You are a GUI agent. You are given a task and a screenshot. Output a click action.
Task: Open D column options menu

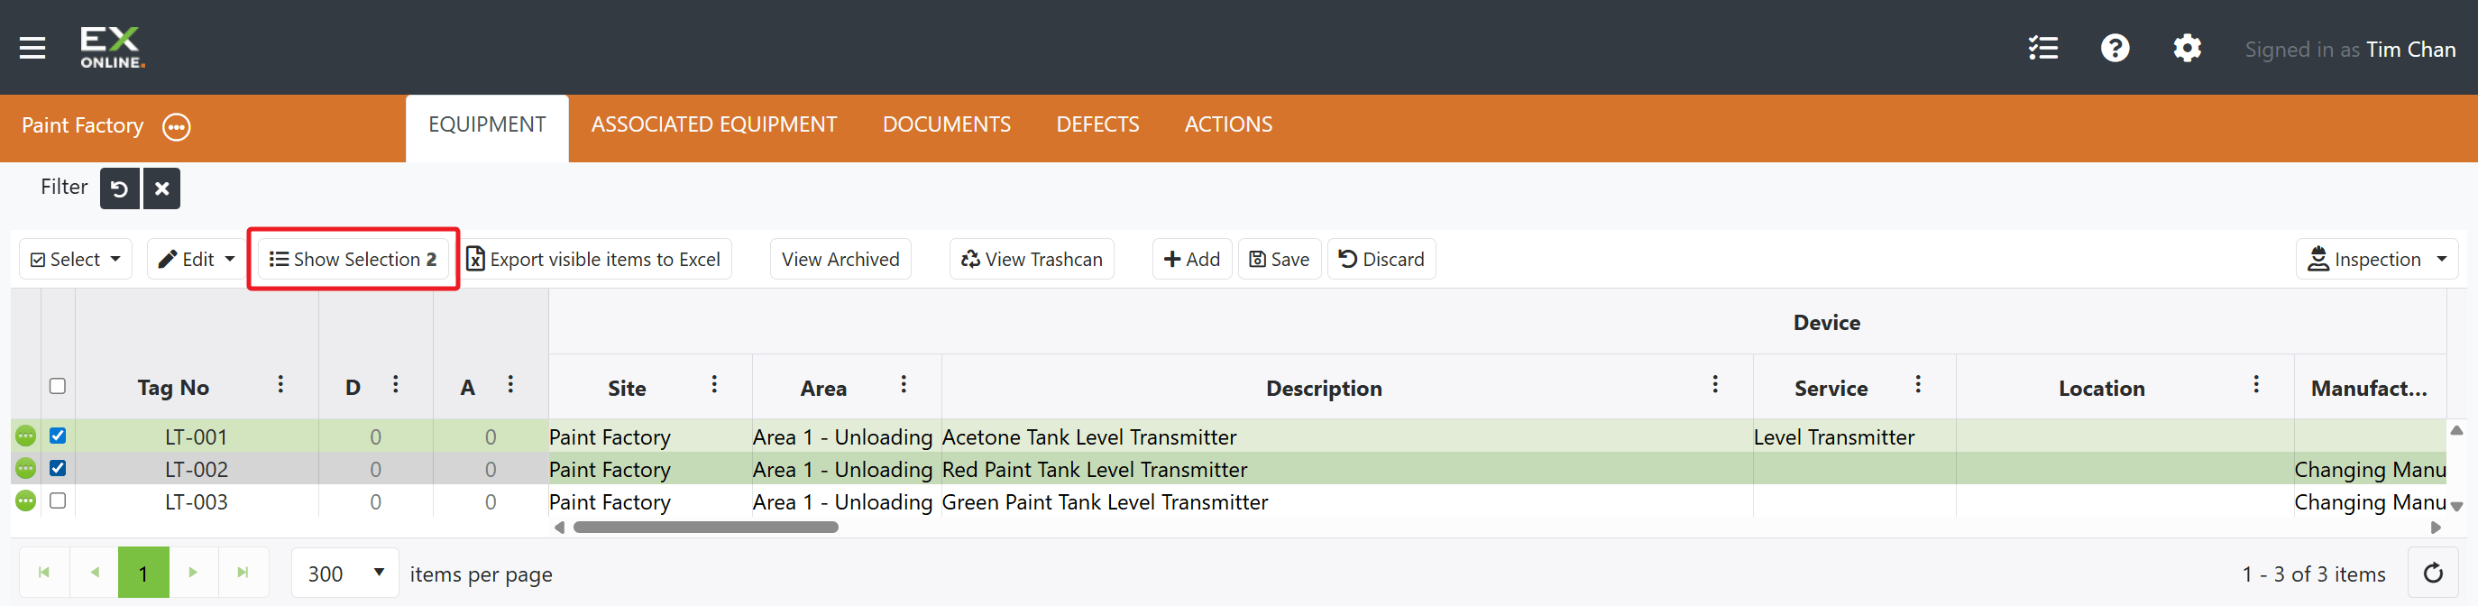(x=395, y=385)
